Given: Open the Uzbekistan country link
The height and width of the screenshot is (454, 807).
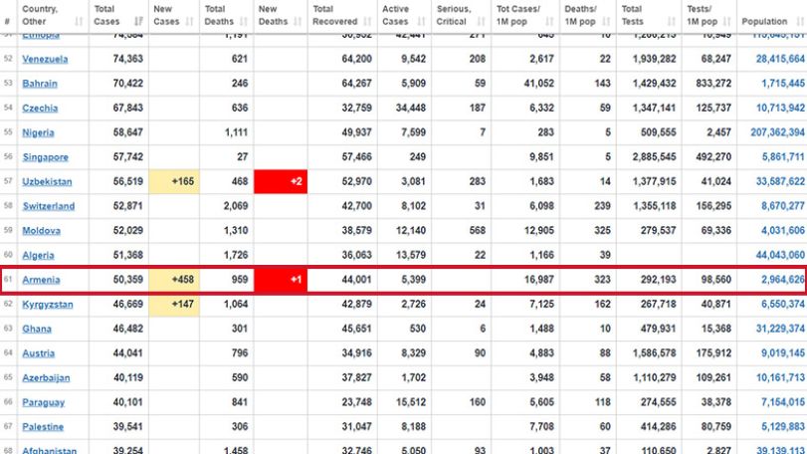Looking at the screenshot, I should pos(47,182).
